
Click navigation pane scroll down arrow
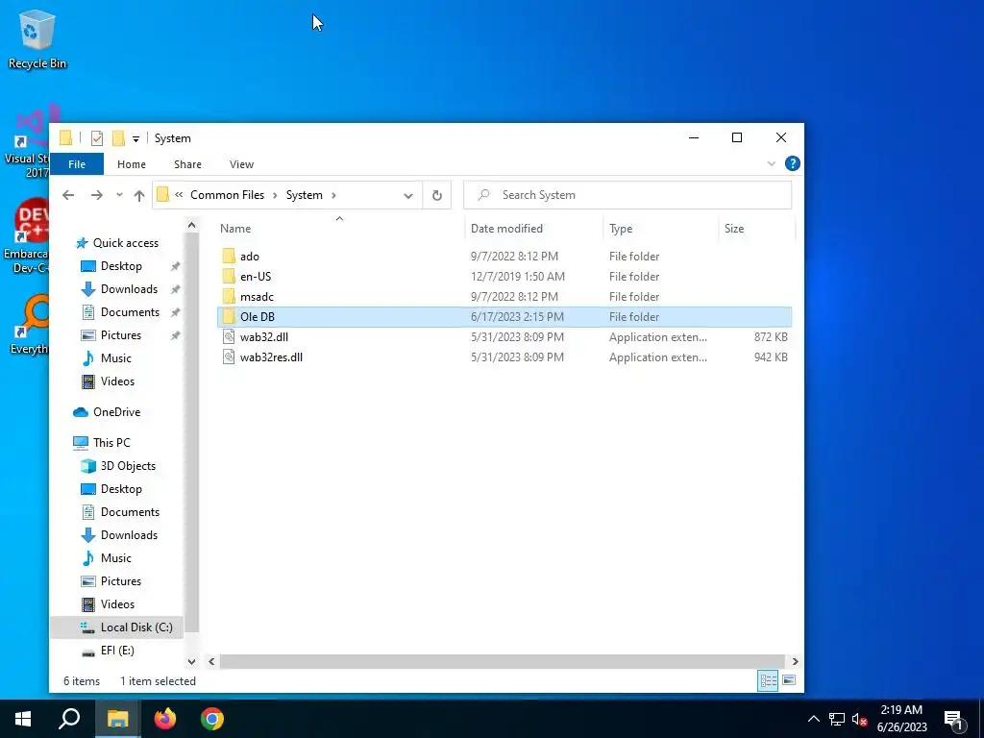(191, 661)
